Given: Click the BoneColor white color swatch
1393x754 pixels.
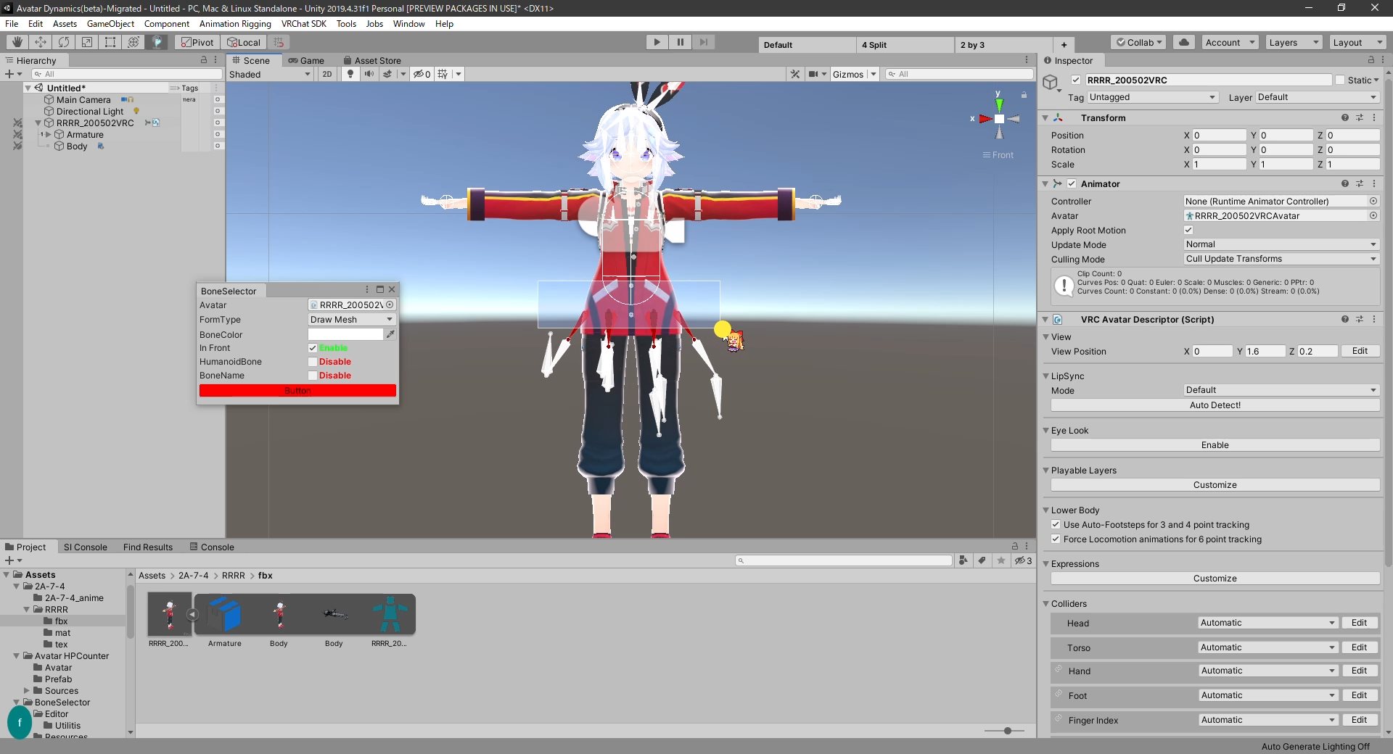Looking at the screenshot, I should click(x=345, y=334).
